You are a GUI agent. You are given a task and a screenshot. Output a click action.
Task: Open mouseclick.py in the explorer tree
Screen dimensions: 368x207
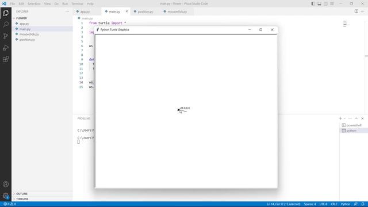point(29,34)
